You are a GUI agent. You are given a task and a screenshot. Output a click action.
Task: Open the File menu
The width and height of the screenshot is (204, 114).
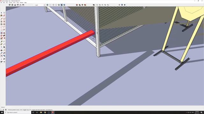(x=1, y=3)
